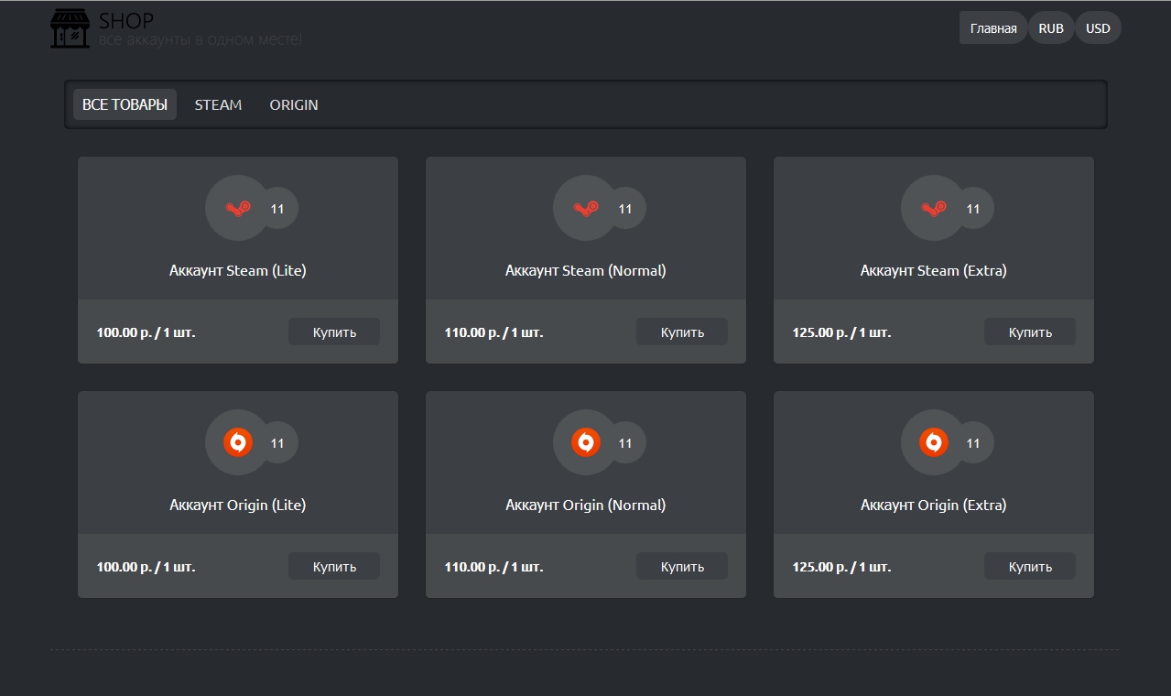Screen dimensions: 1171x696
Task: Click the Origin icon on Extra account card
Action: coord(933,442)
